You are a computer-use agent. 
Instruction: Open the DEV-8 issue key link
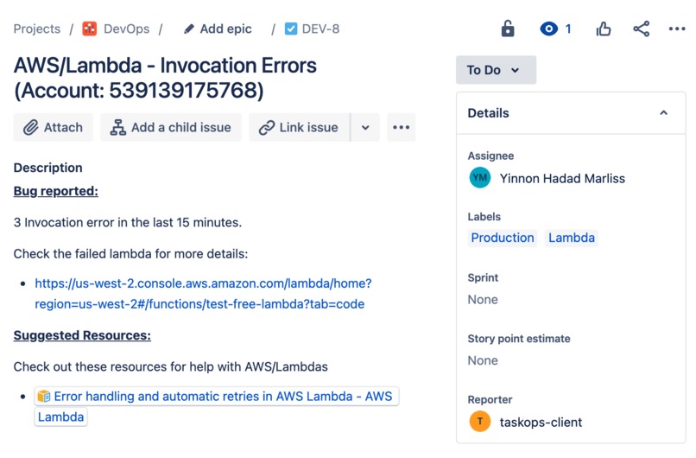[x=320, y=29]
